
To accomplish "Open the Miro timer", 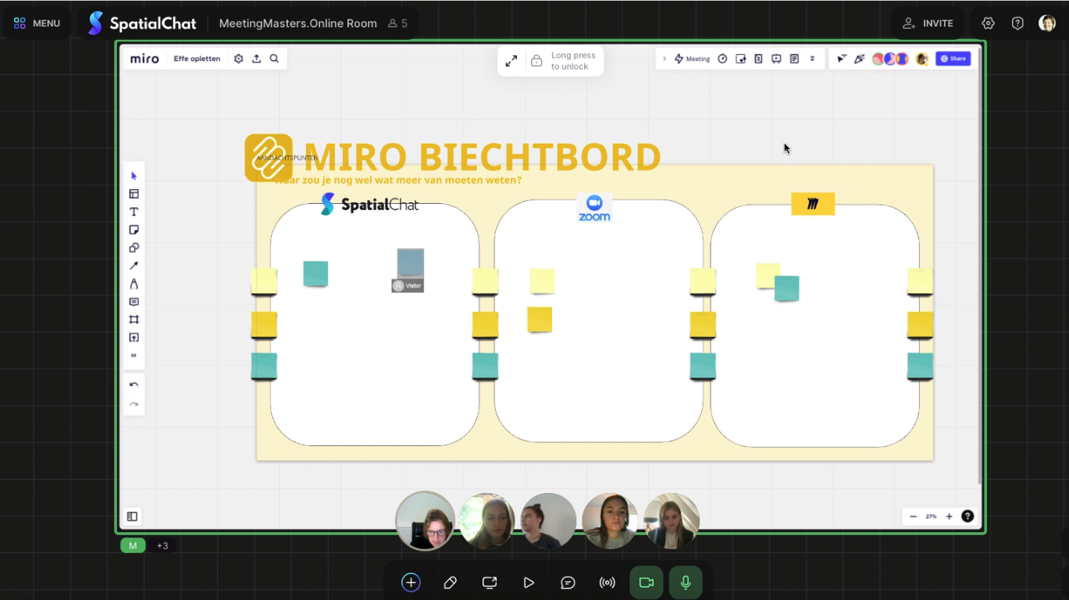I will pos(722,59).
